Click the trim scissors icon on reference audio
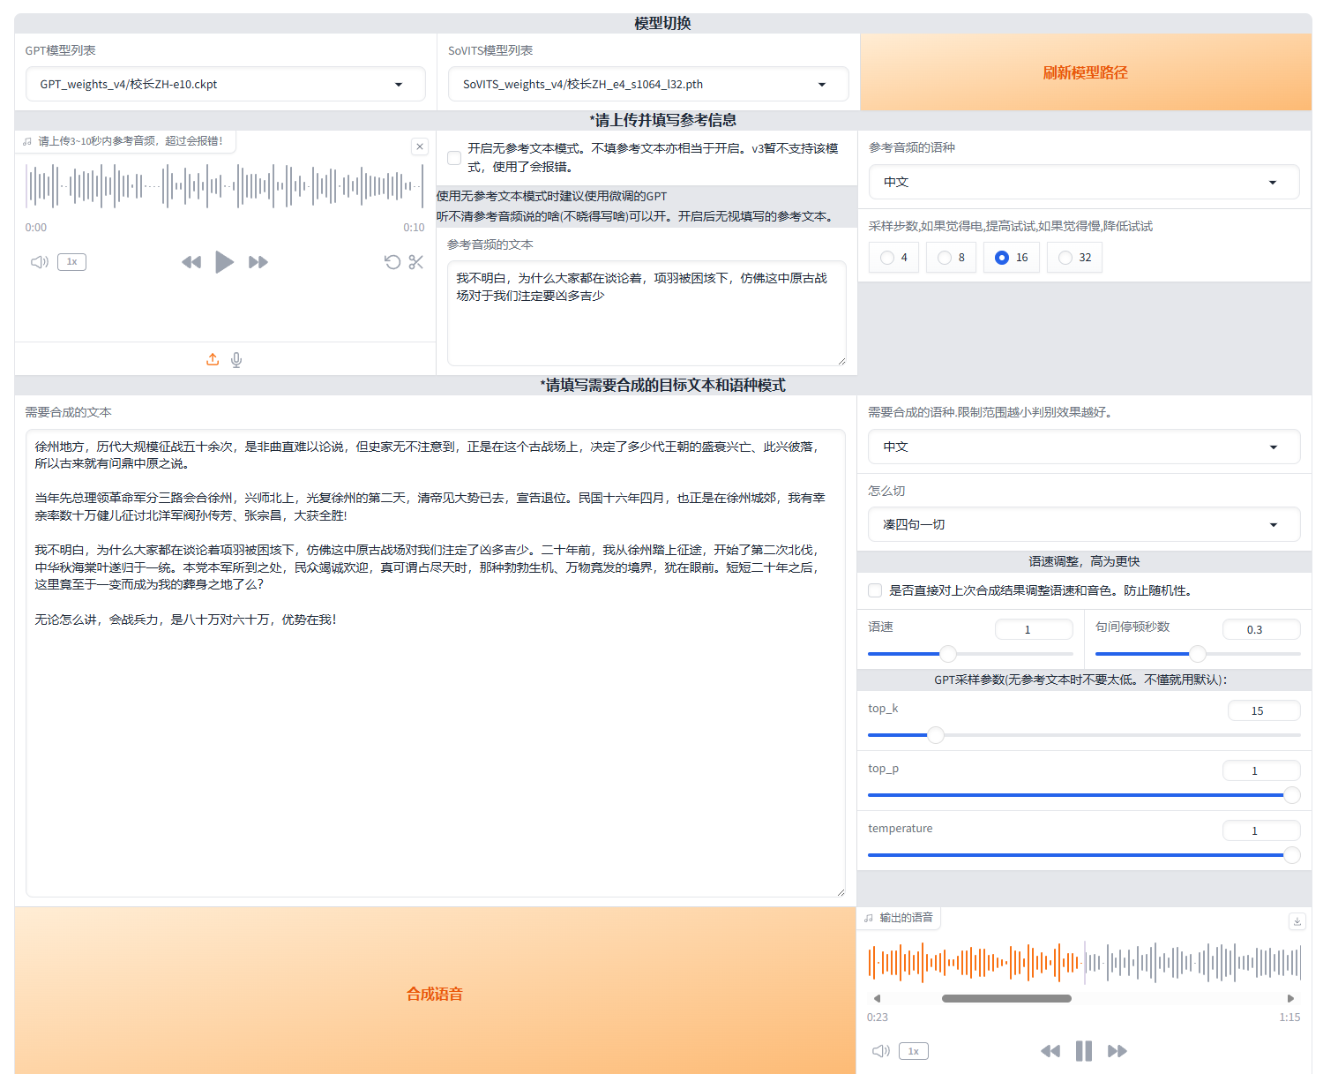This screenshot has height=1074, width=1323. tap(416, 262)
